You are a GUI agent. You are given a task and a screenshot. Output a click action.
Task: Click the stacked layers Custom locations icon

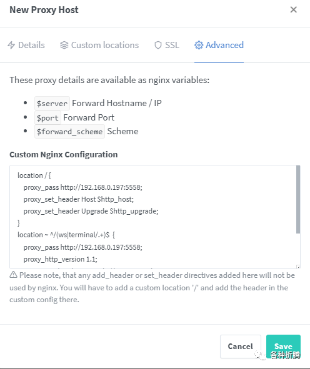point(64,45)
